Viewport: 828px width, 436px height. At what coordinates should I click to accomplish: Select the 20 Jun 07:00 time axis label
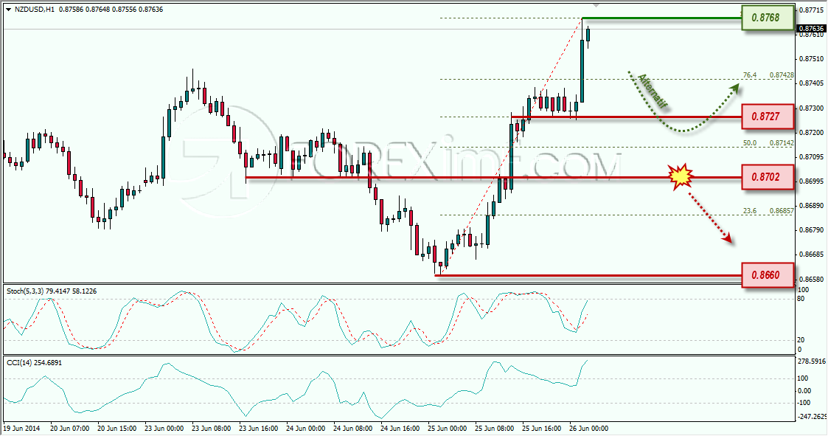[70, 429]
